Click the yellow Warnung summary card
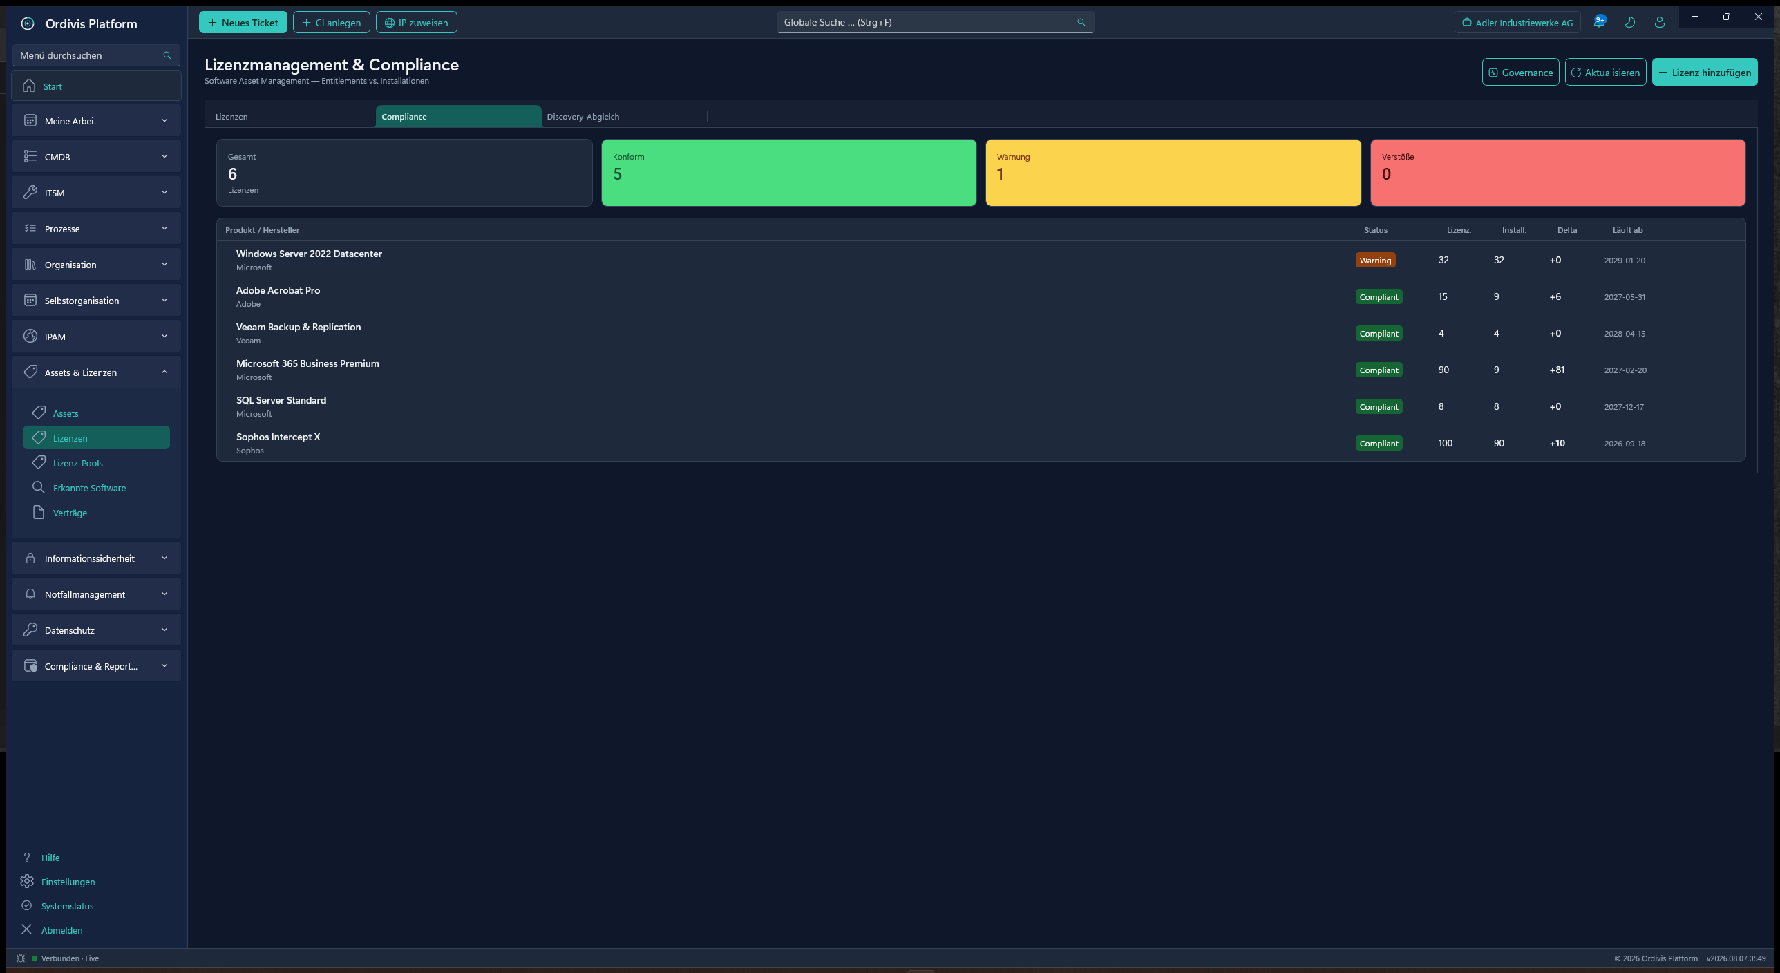The image size is (1780, 973). (1173, 173)
